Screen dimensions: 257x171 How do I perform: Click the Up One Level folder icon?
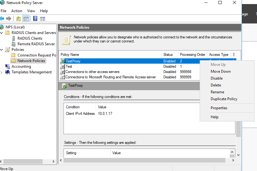pyautogui.click(x=18, y=19)
